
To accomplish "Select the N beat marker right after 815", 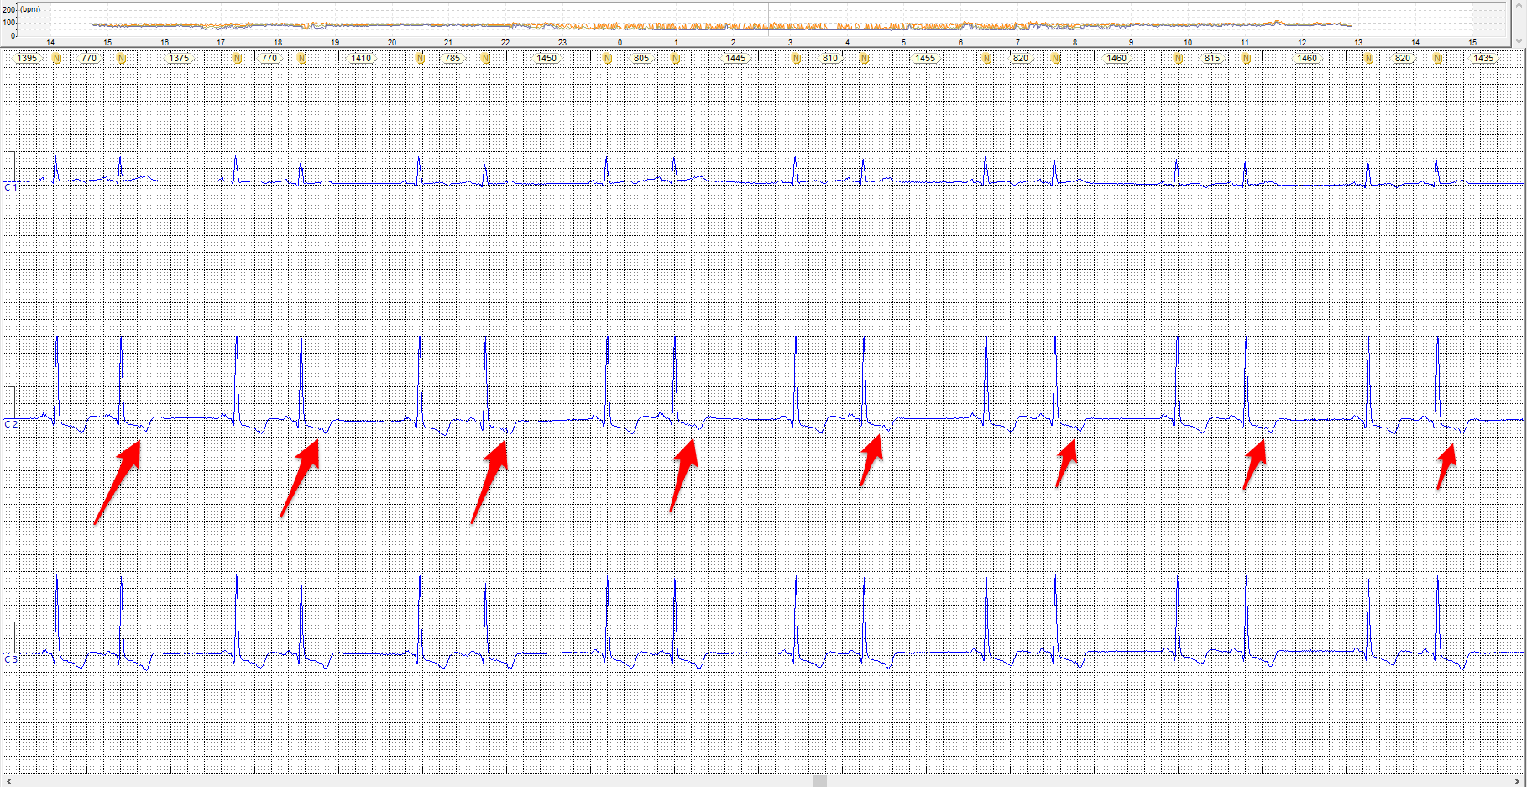I will (x=1246, y=58).
